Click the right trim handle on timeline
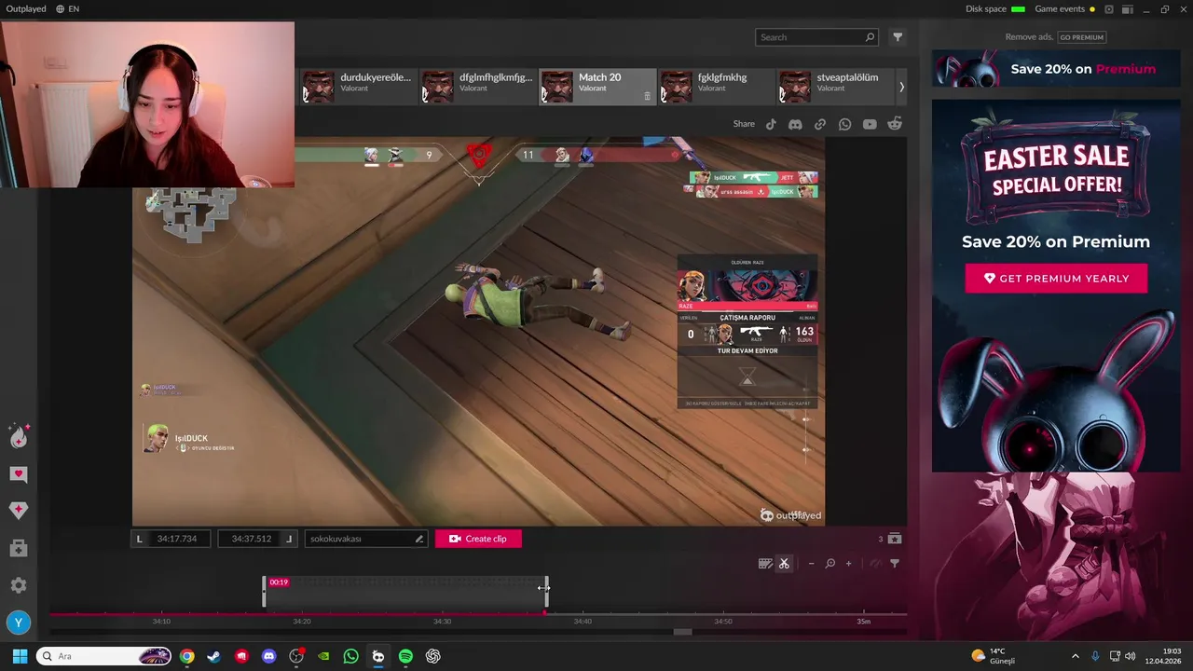The image size is (1193, 671). coord(546,593)
